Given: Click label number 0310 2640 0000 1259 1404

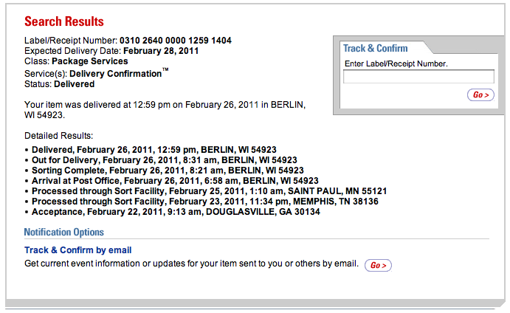Looking at the screenshot, I should (x=176, y=40).
